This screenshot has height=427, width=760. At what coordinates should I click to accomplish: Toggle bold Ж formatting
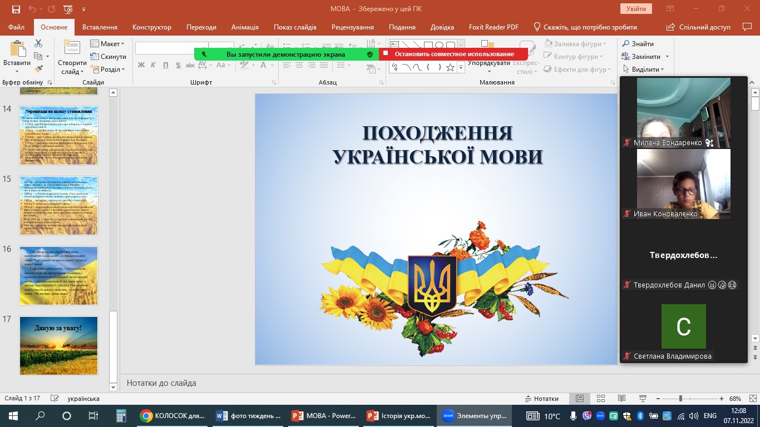click(141, 65)
